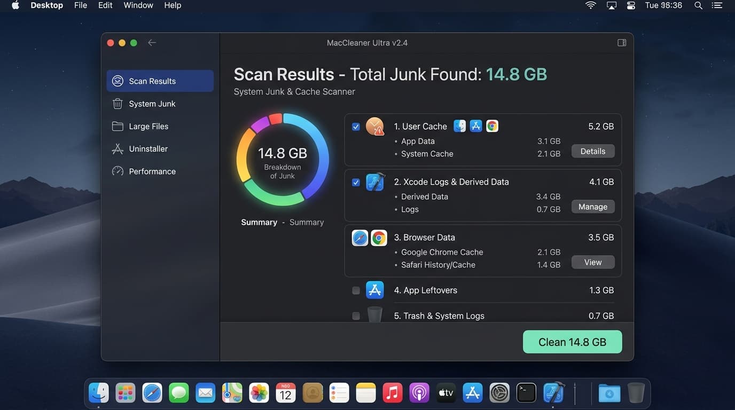Open Spotlight search in the menu bar
Viewport: 735px width, 410px height.
point(698,5)
